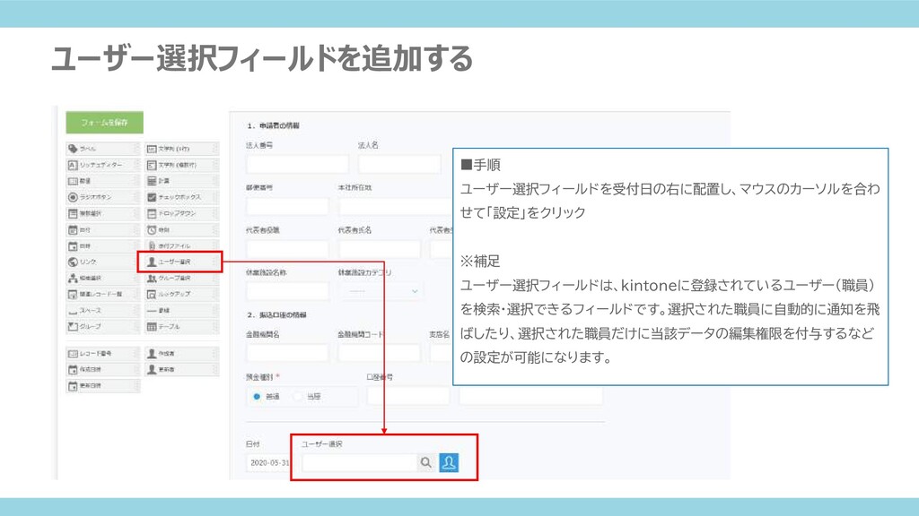Image resolution: width=919 pixels, height=516 pixels.
Task: Select the ラベル field in the palette
Action: tap(103, 149)
